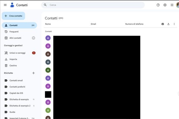Select the Guida label

[19, 112]
